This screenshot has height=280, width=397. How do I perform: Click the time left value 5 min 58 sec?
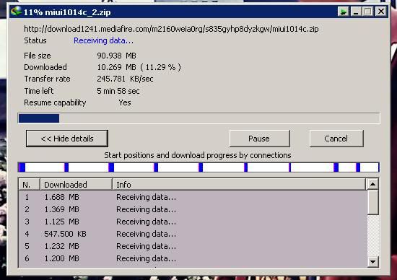coord(118,91)
